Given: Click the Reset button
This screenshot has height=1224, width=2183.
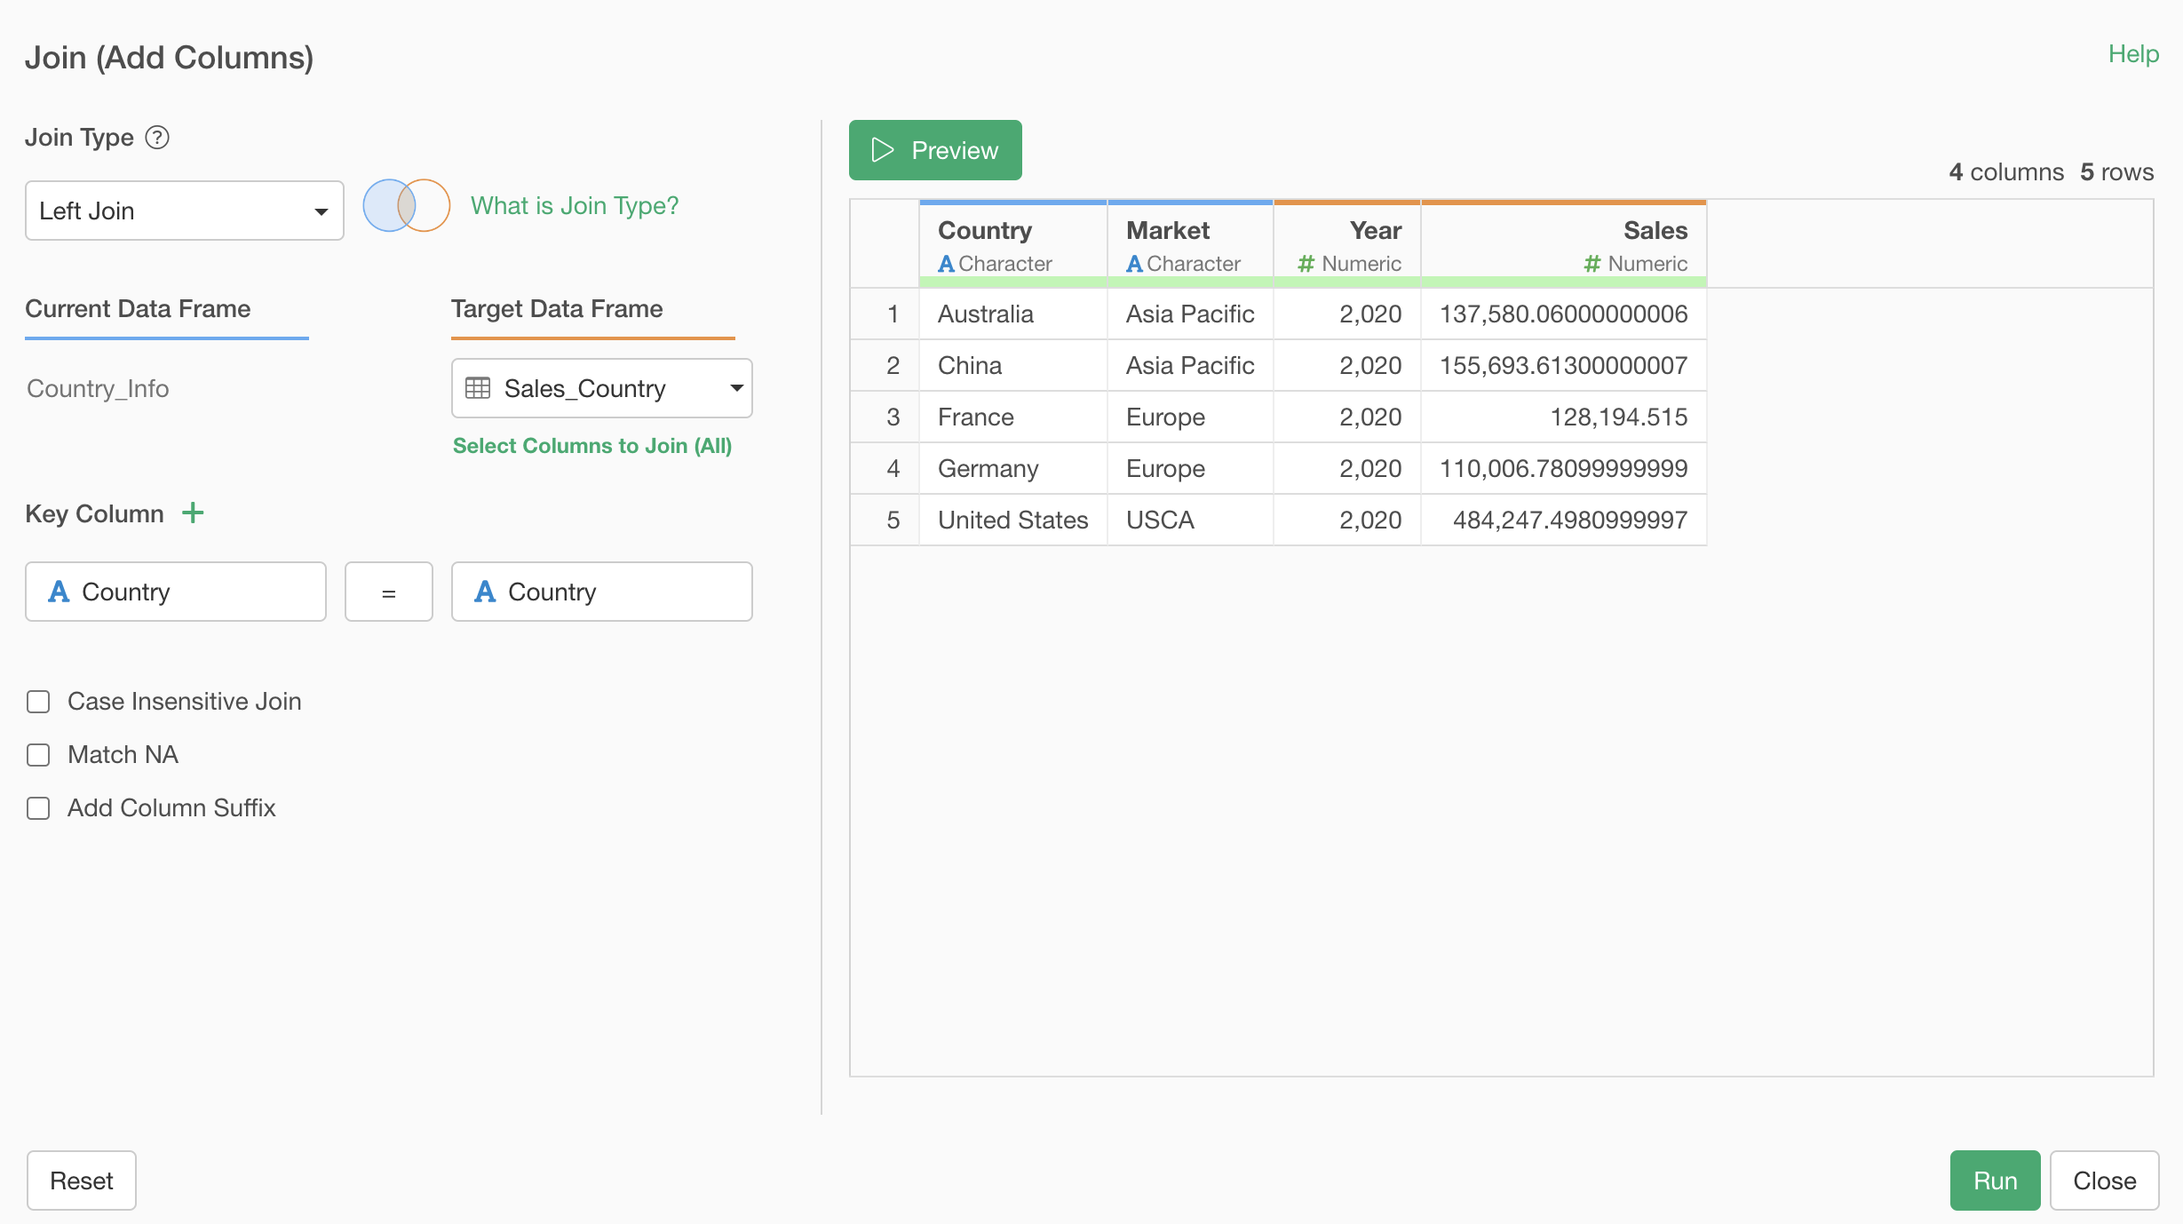Looking at the screenshot, I should pyautogui.click(x=81, y=1180).
